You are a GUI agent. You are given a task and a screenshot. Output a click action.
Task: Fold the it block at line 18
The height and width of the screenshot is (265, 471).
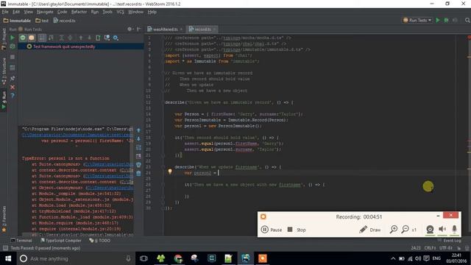pos(163,138)
